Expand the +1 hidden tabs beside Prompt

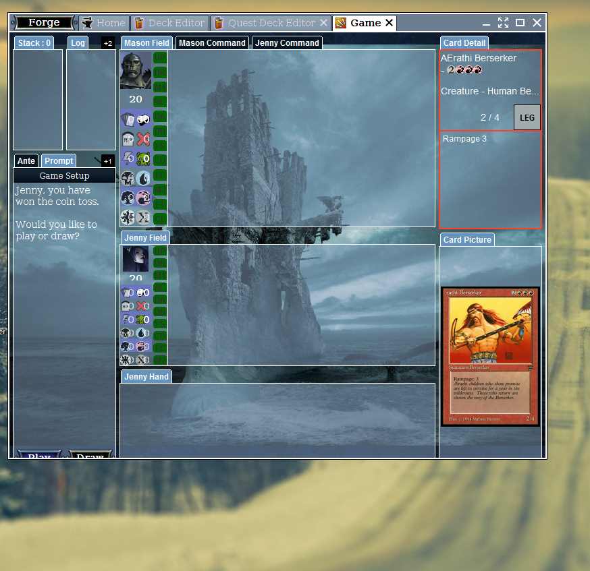(x=108, y=161)
